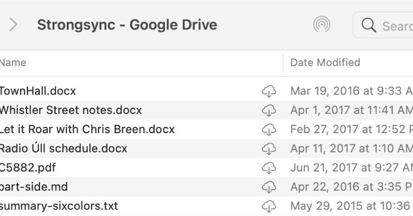Click the magnifier icon in search field

369,25
